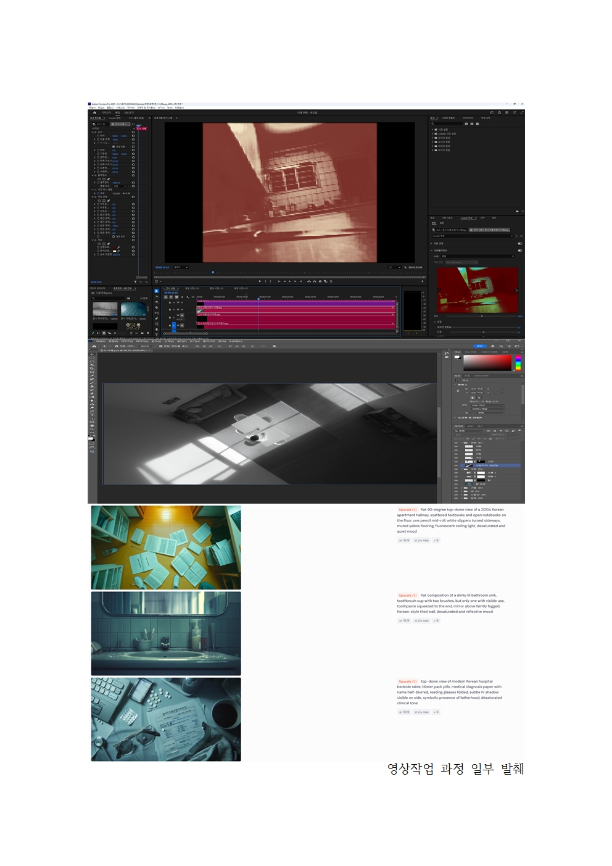Viewport: 612px width, 866px height.
Task: Click Upscale tag on hallway prompt
Action: point(407,510)
